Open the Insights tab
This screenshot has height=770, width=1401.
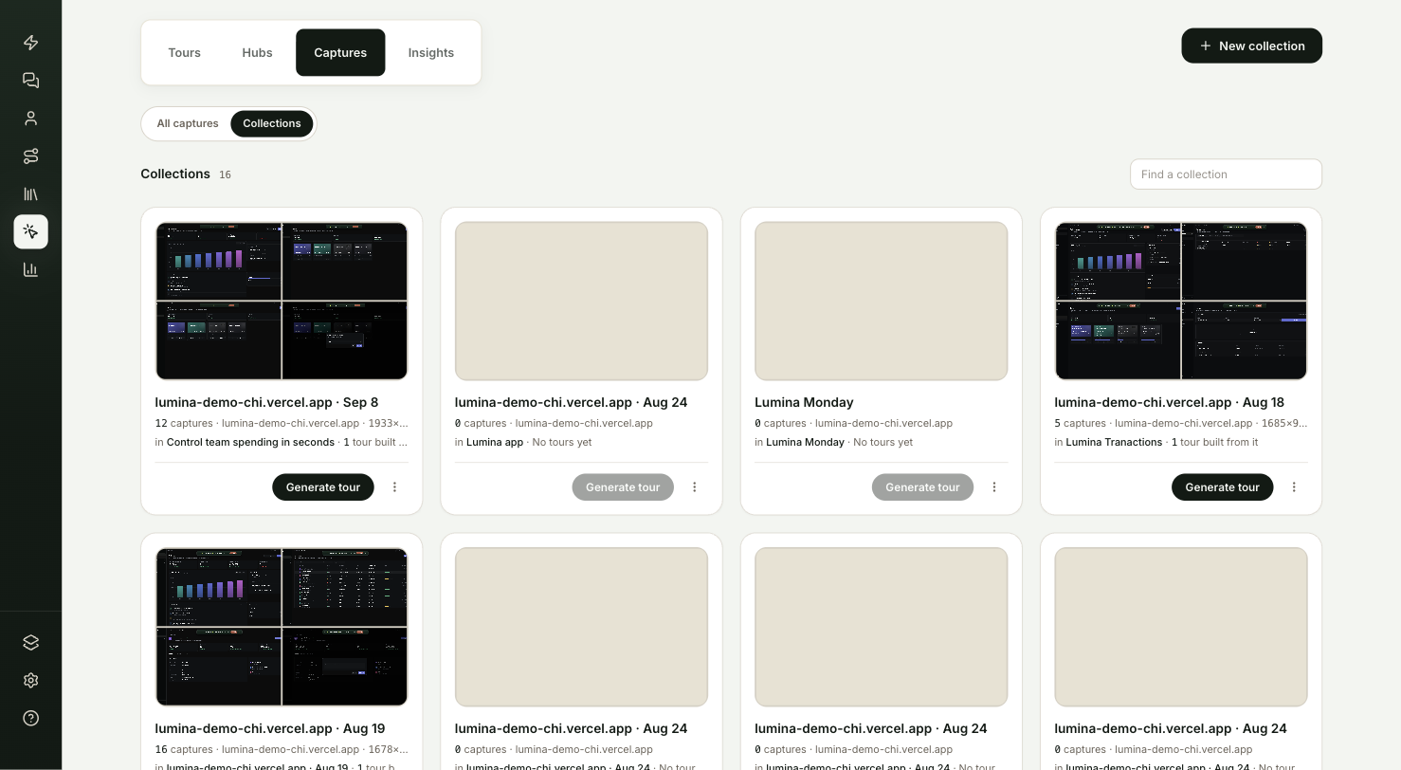(431, 52)
